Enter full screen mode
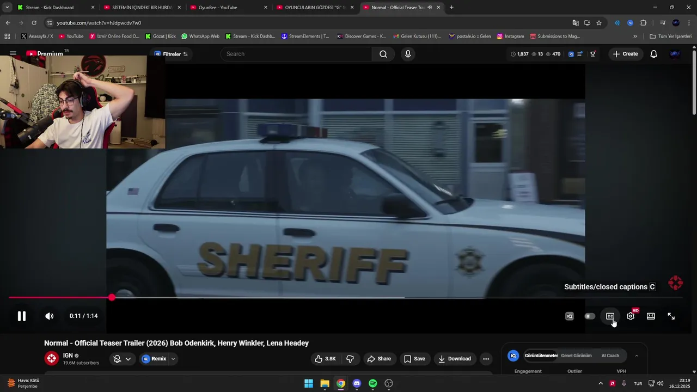Viewport: 697px width, 392px height. pyautogui.click(x=671, y=316)
